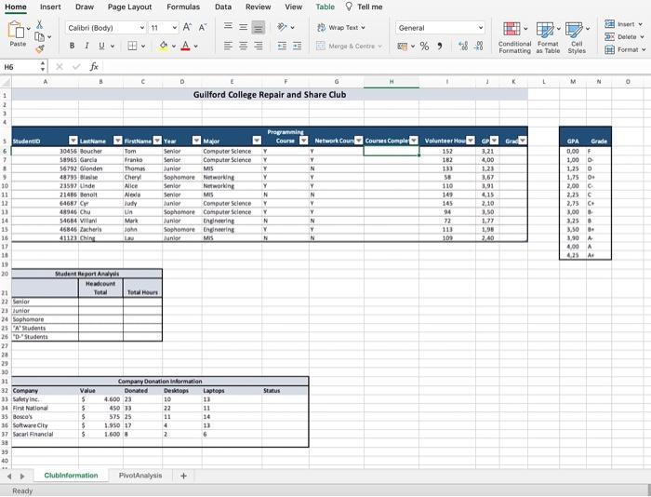The height and width of the screenshot is (497, 651).
Task: Decrease indent
Action: point(283,46)
